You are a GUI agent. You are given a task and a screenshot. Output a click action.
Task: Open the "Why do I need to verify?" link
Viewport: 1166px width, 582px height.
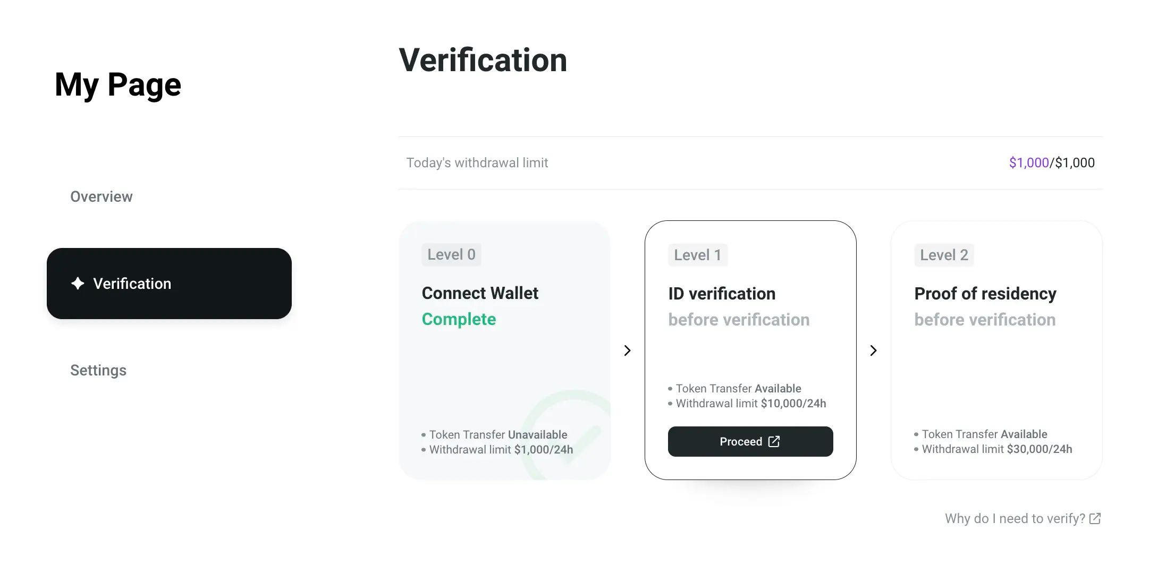pos(1015,518)
